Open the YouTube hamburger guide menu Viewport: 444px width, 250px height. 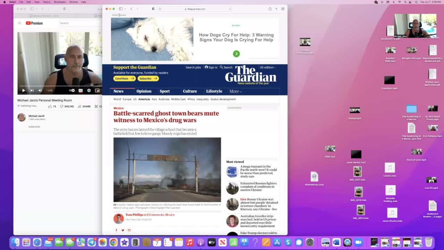click(19, 23)
